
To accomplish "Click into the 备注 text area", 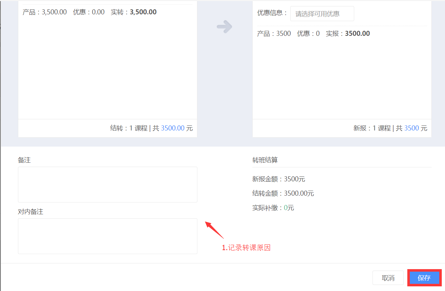I will (x=108, y=185).
